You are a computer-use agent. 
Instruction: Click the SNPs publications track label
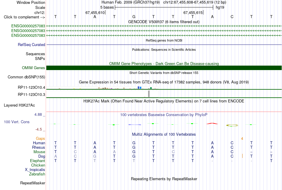pyautogui.click(x=40, y=58)
